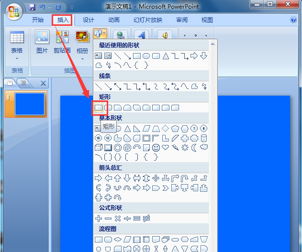Click the redo repeat icon

(x=58, y=7)
